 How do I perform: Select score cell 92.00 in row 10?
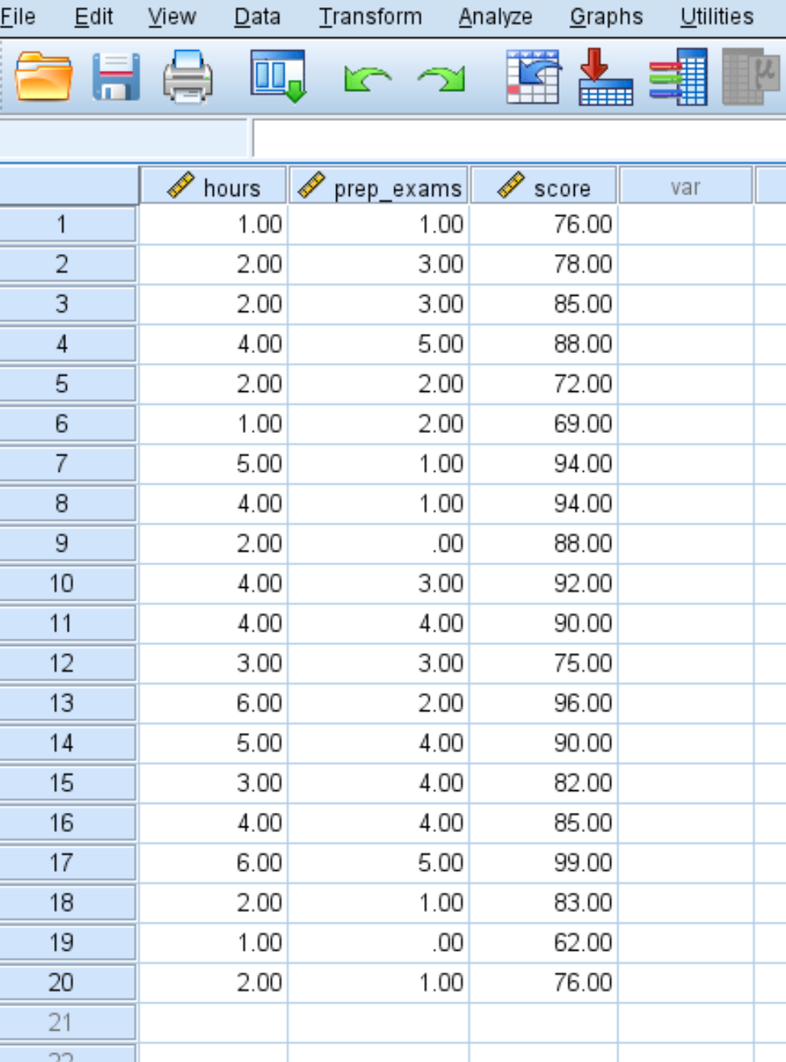[x=543, y=583]
